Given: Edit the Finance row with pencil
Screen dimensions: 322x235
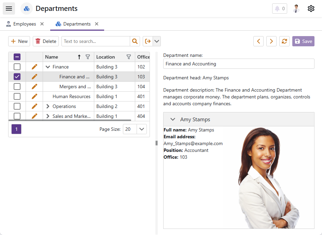Looking at the screenshot, I should point(34,67).
